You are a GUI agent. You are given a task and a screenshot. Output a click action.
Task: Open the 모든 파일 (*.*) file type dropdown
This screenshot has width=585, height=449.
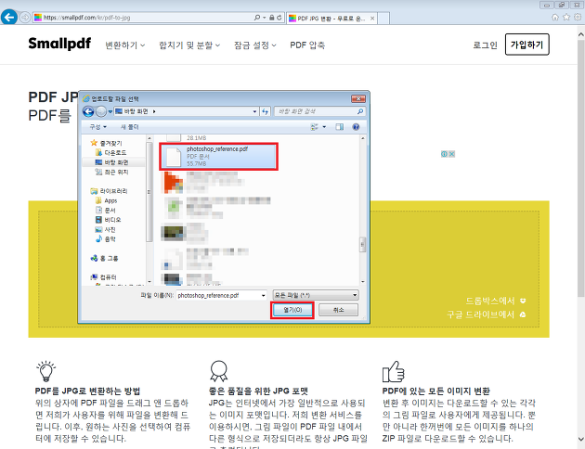coord(316,295)
